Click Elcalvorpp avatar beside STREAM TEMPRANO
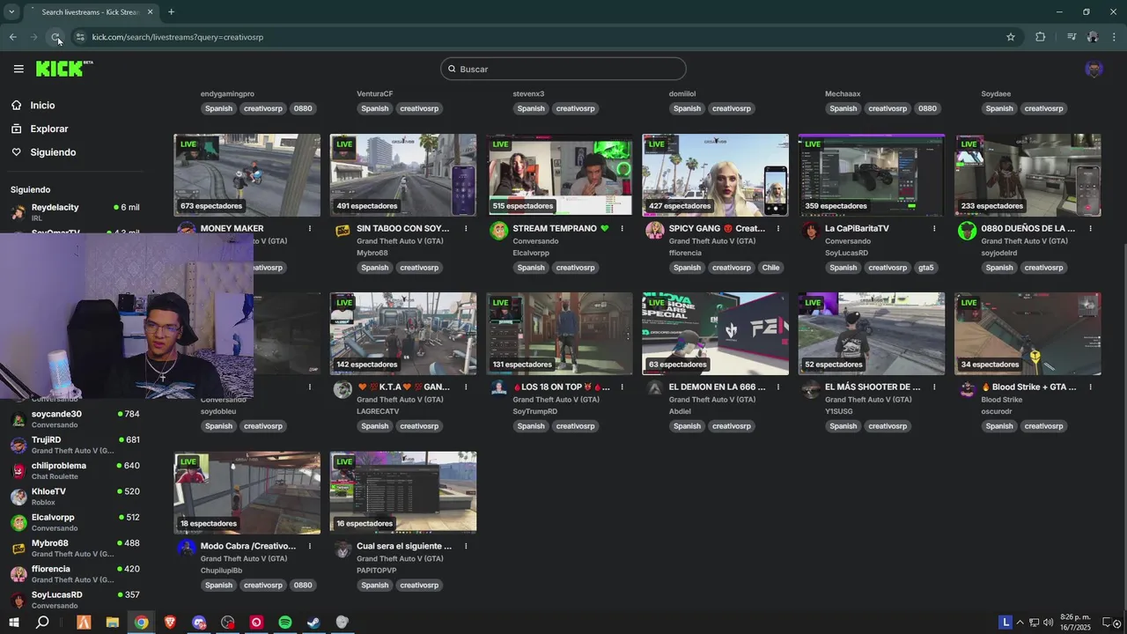Image resolution: width=1127 pixels, height=634 pixels. [x=499, y=231]
